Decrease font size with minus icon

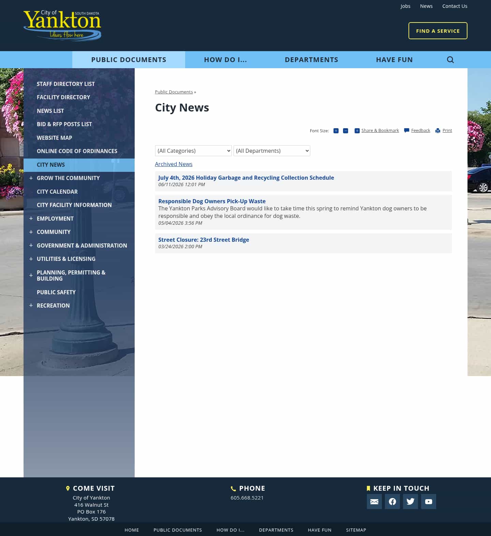pos(345,131)
